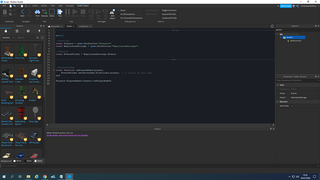Click the help icon beside What's New
Viewport: 320px width, 180px height.
(294, 6)
